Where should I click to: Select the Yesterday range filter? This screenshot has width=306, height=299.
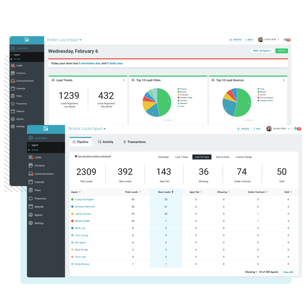(x=163, y=157)
